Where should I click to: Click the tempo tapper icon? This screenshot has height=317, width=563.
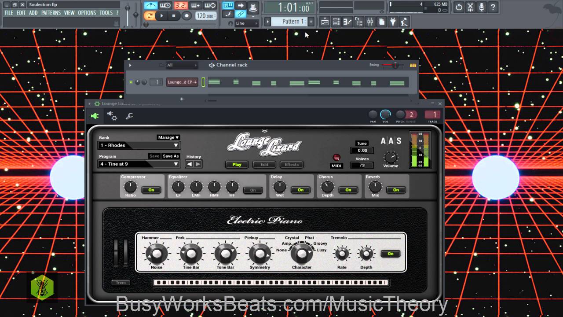pos(405,22)
